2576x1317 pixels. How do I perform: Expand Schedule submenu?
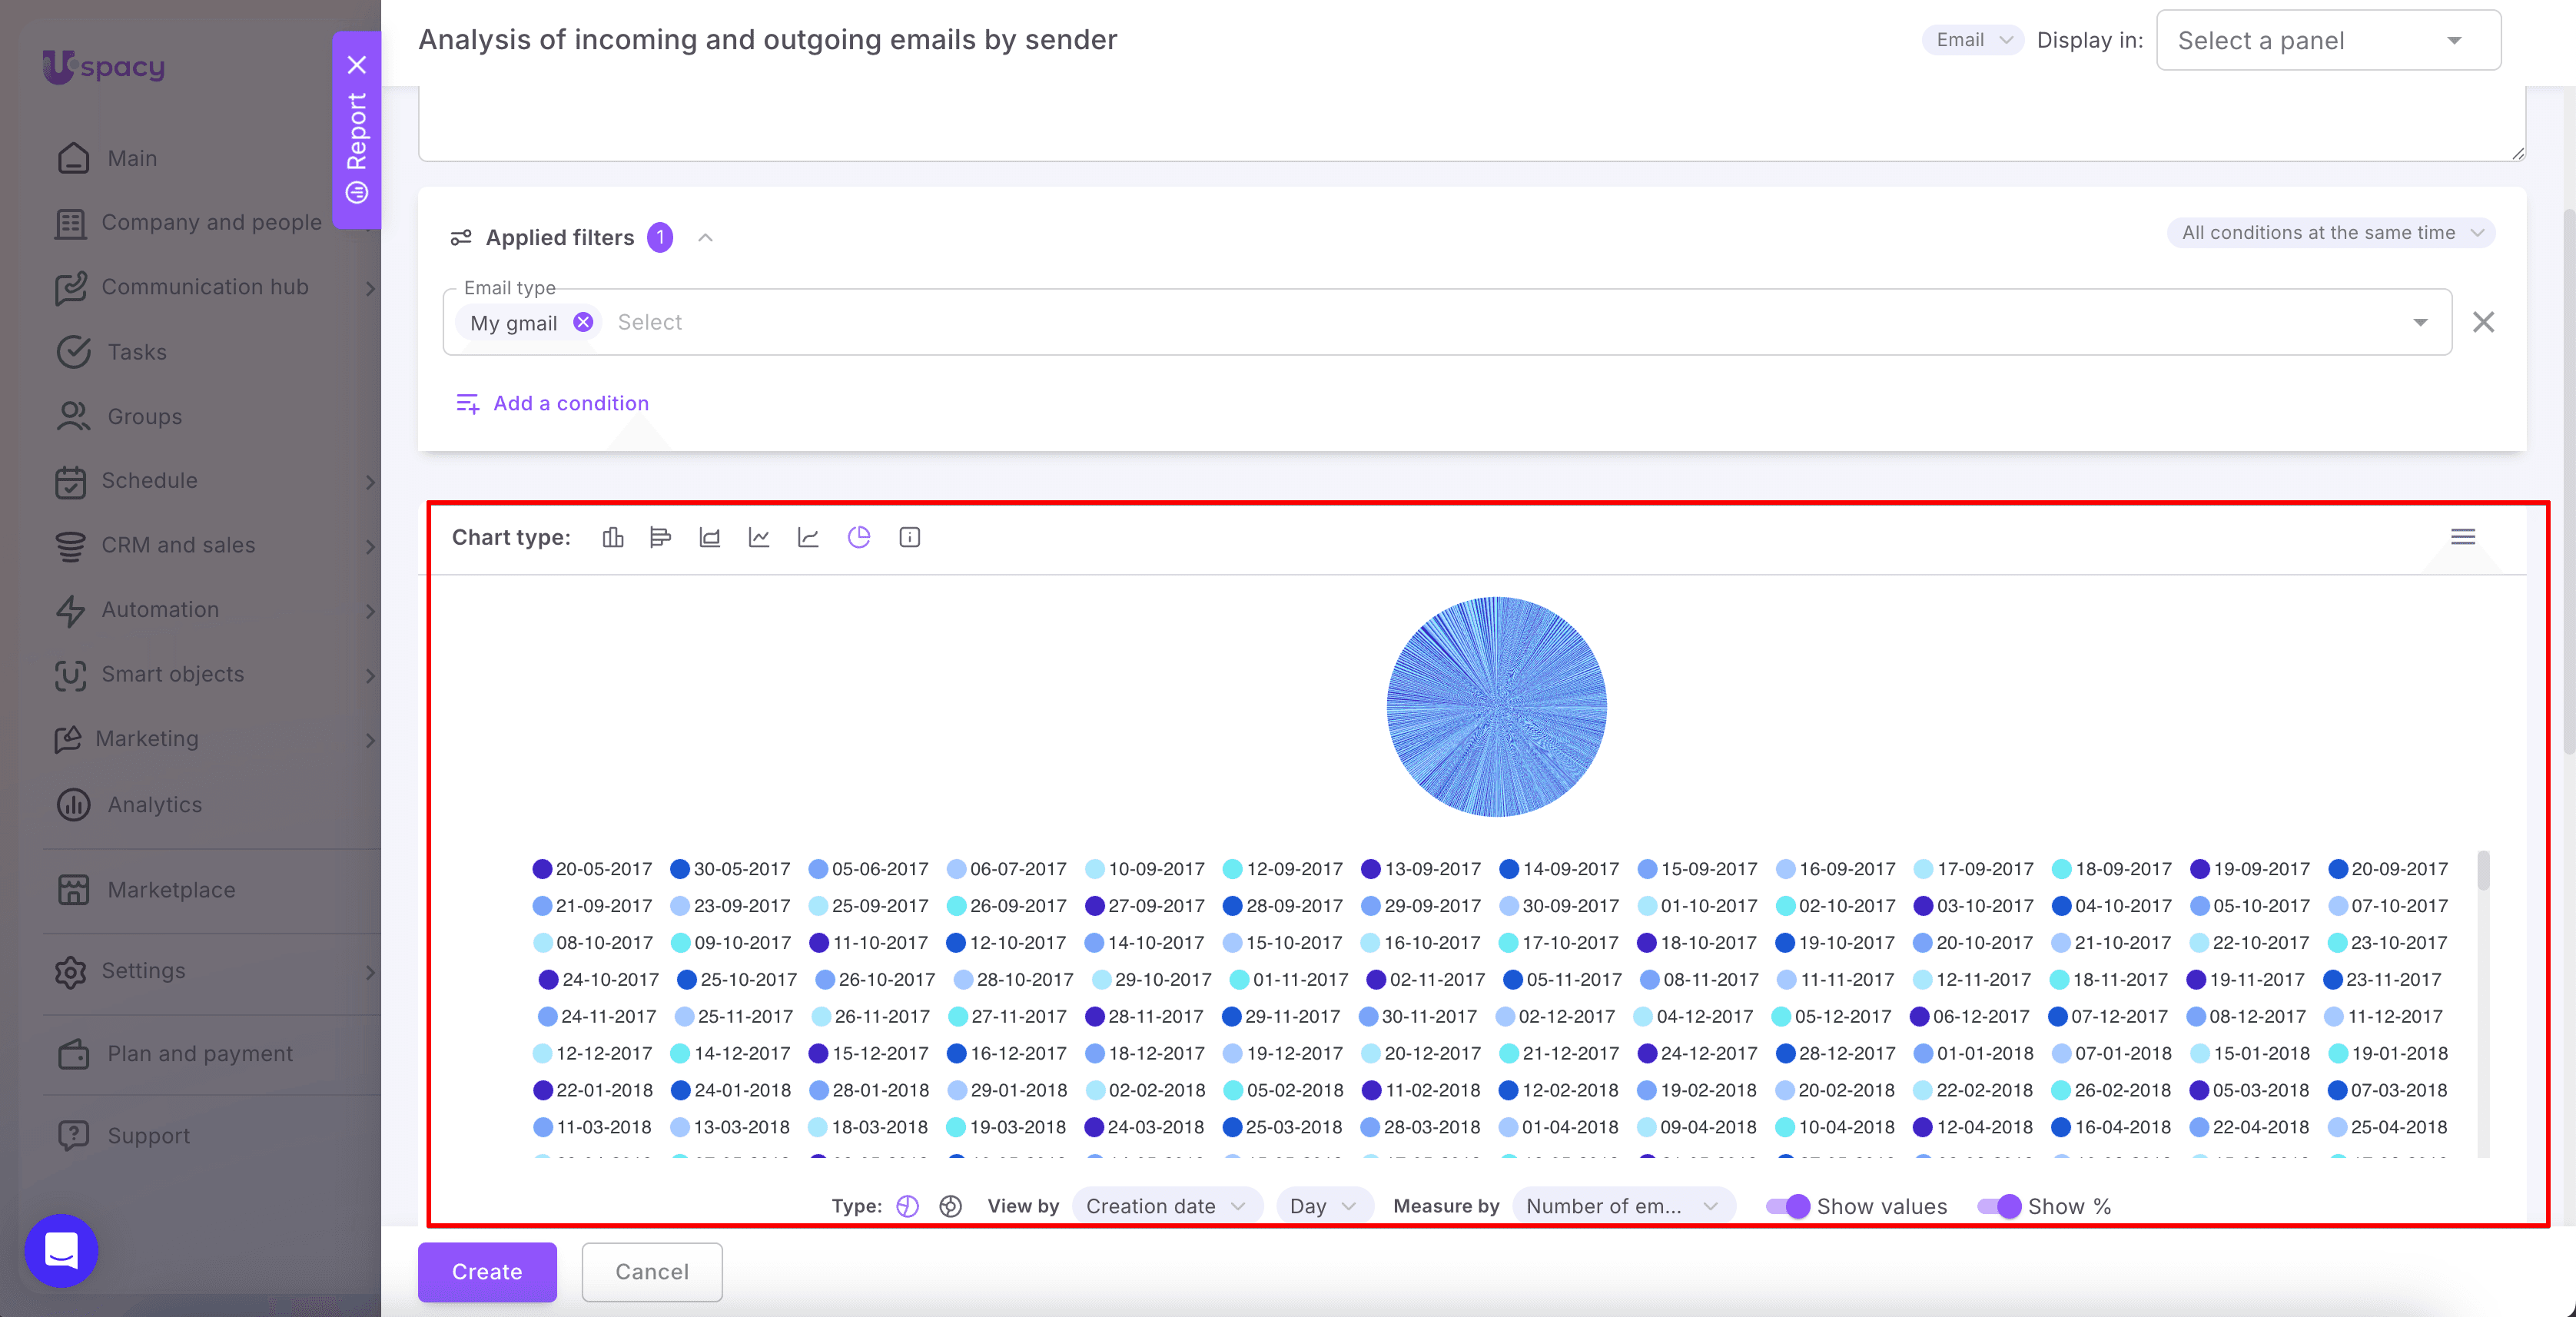tap(370, 482)
